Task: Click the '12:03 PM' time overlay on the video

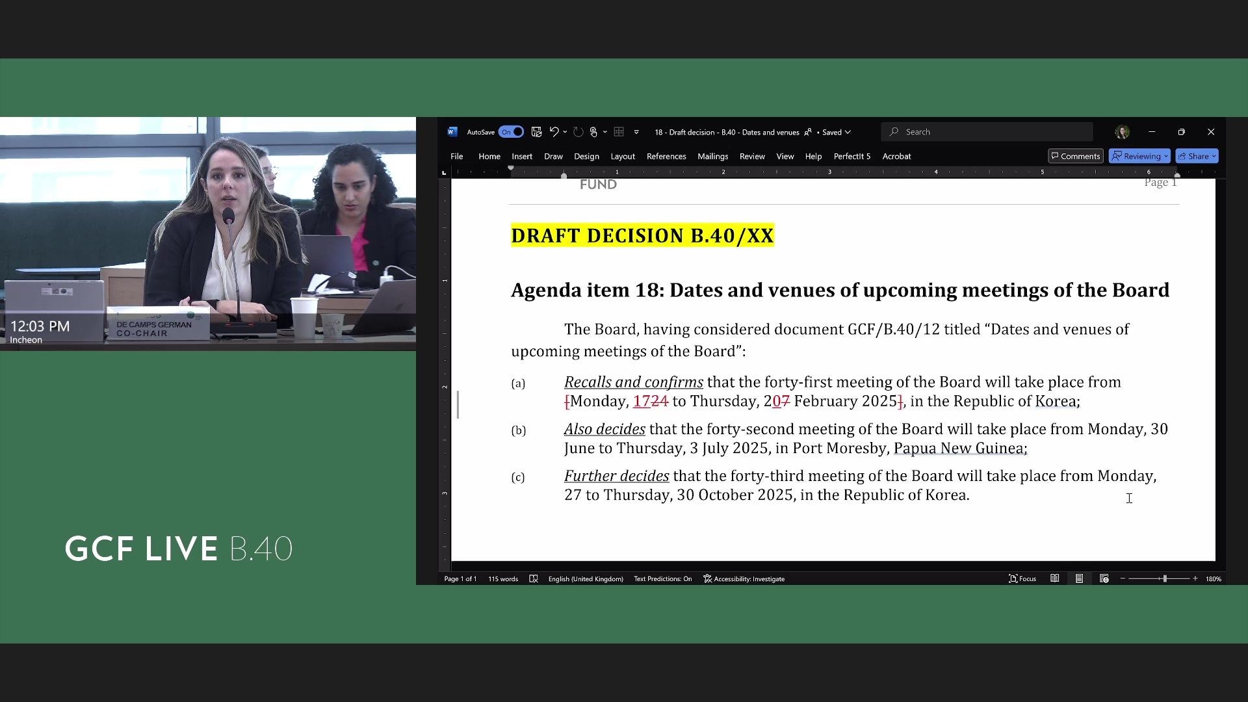Action: [x=40, y=326]
